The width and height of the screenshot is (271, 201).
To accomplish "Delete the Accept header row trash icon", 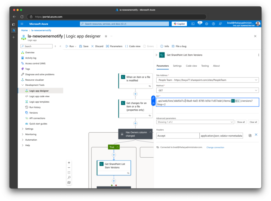I will tap(250, 135).
